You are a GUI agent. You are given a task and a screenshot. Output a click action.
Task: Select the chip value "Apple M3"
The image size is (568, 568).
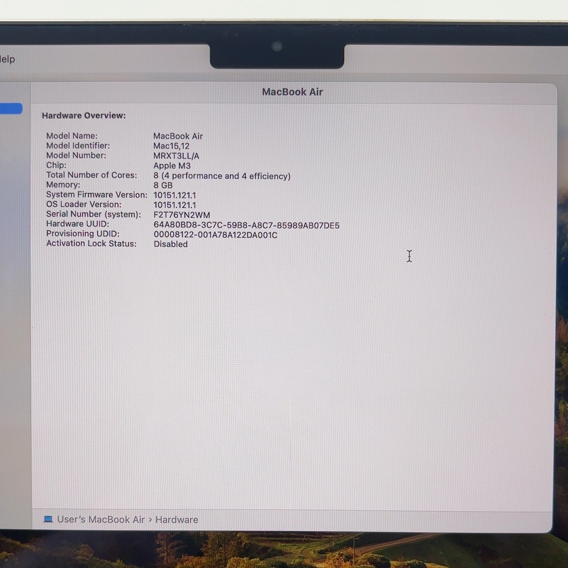click(x=172, y=166)
